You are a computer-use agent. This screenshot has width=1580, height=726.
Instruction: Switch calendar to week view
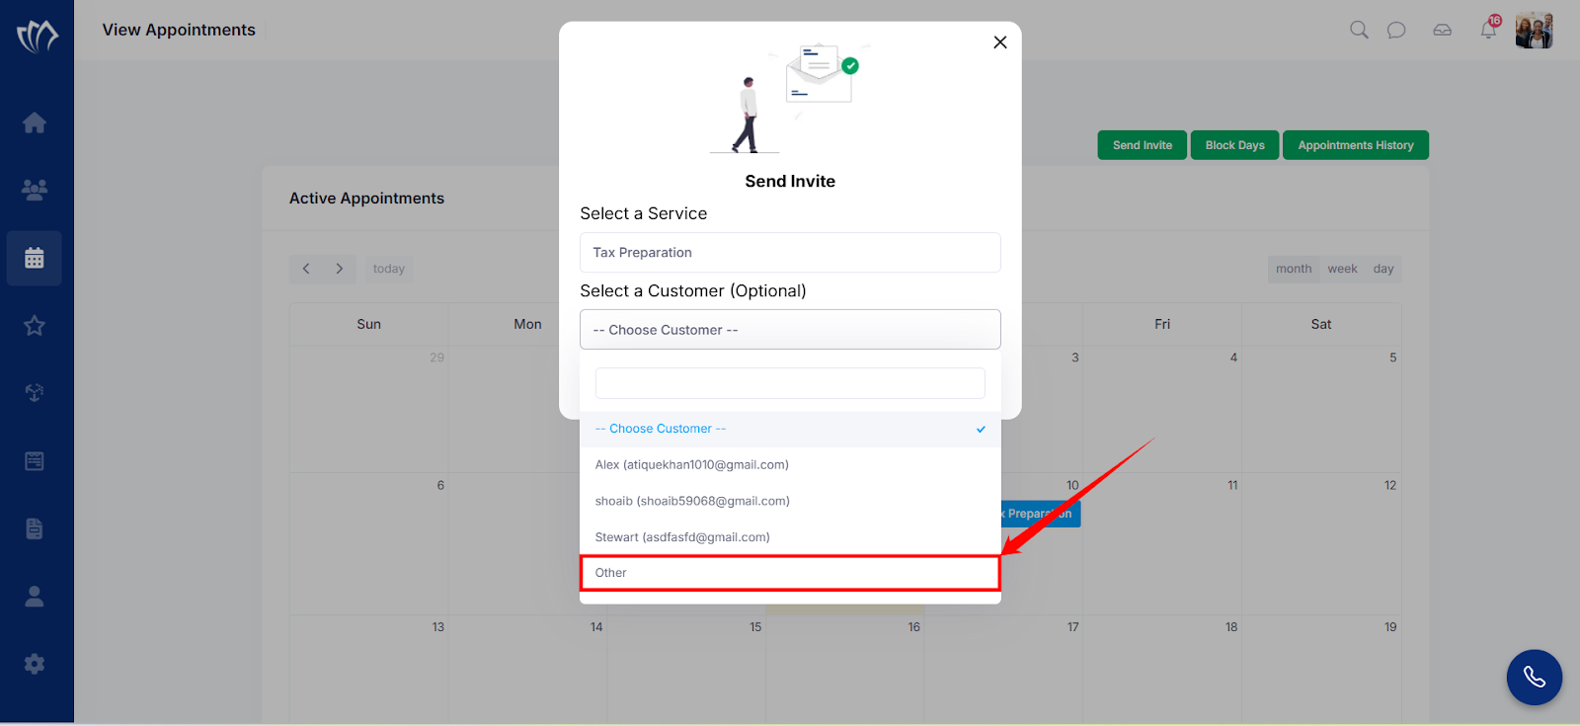(1343, 269)
